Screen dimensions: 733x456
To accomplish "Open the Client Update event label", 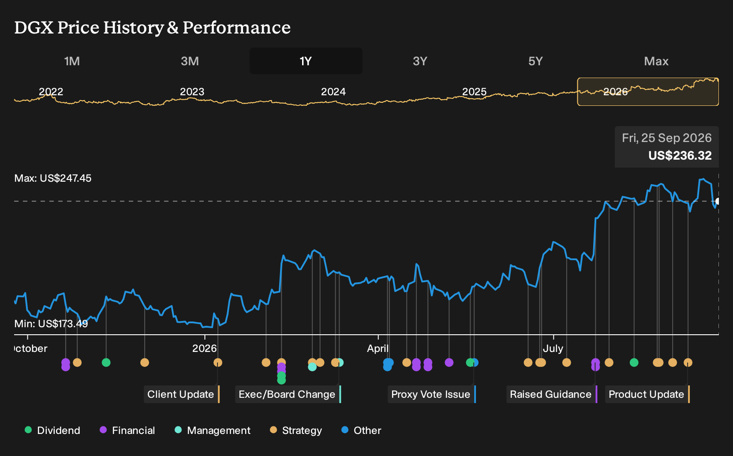I will pos(182,394).
